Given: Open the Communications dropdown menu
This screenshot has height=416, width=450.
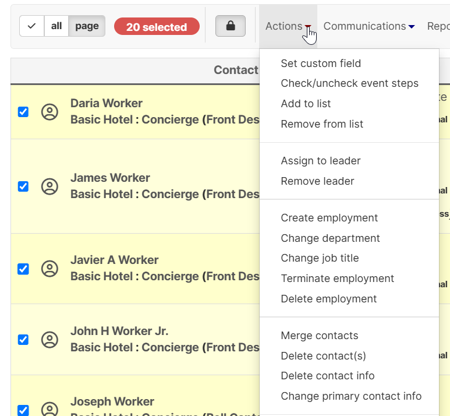Looking at the screenshot, I should point(368,26).
